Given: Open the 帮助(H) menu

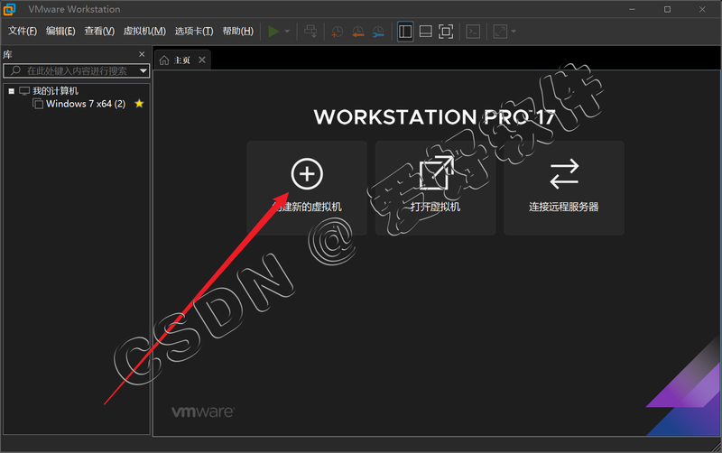Looking at the screenshot, I should point(237,32).
